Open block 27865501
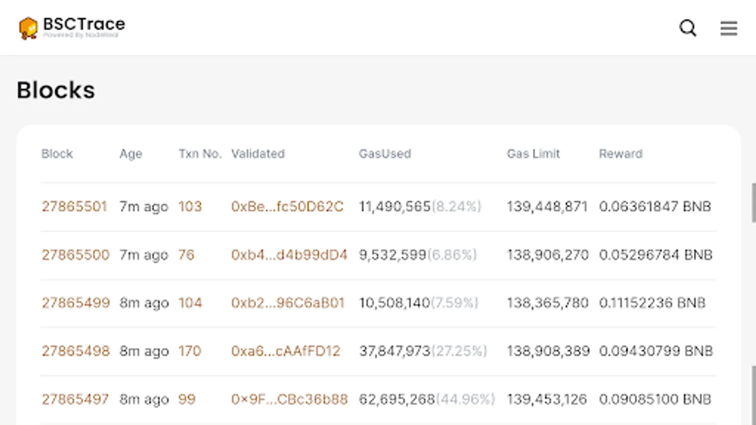 click(x=75, y=207)
